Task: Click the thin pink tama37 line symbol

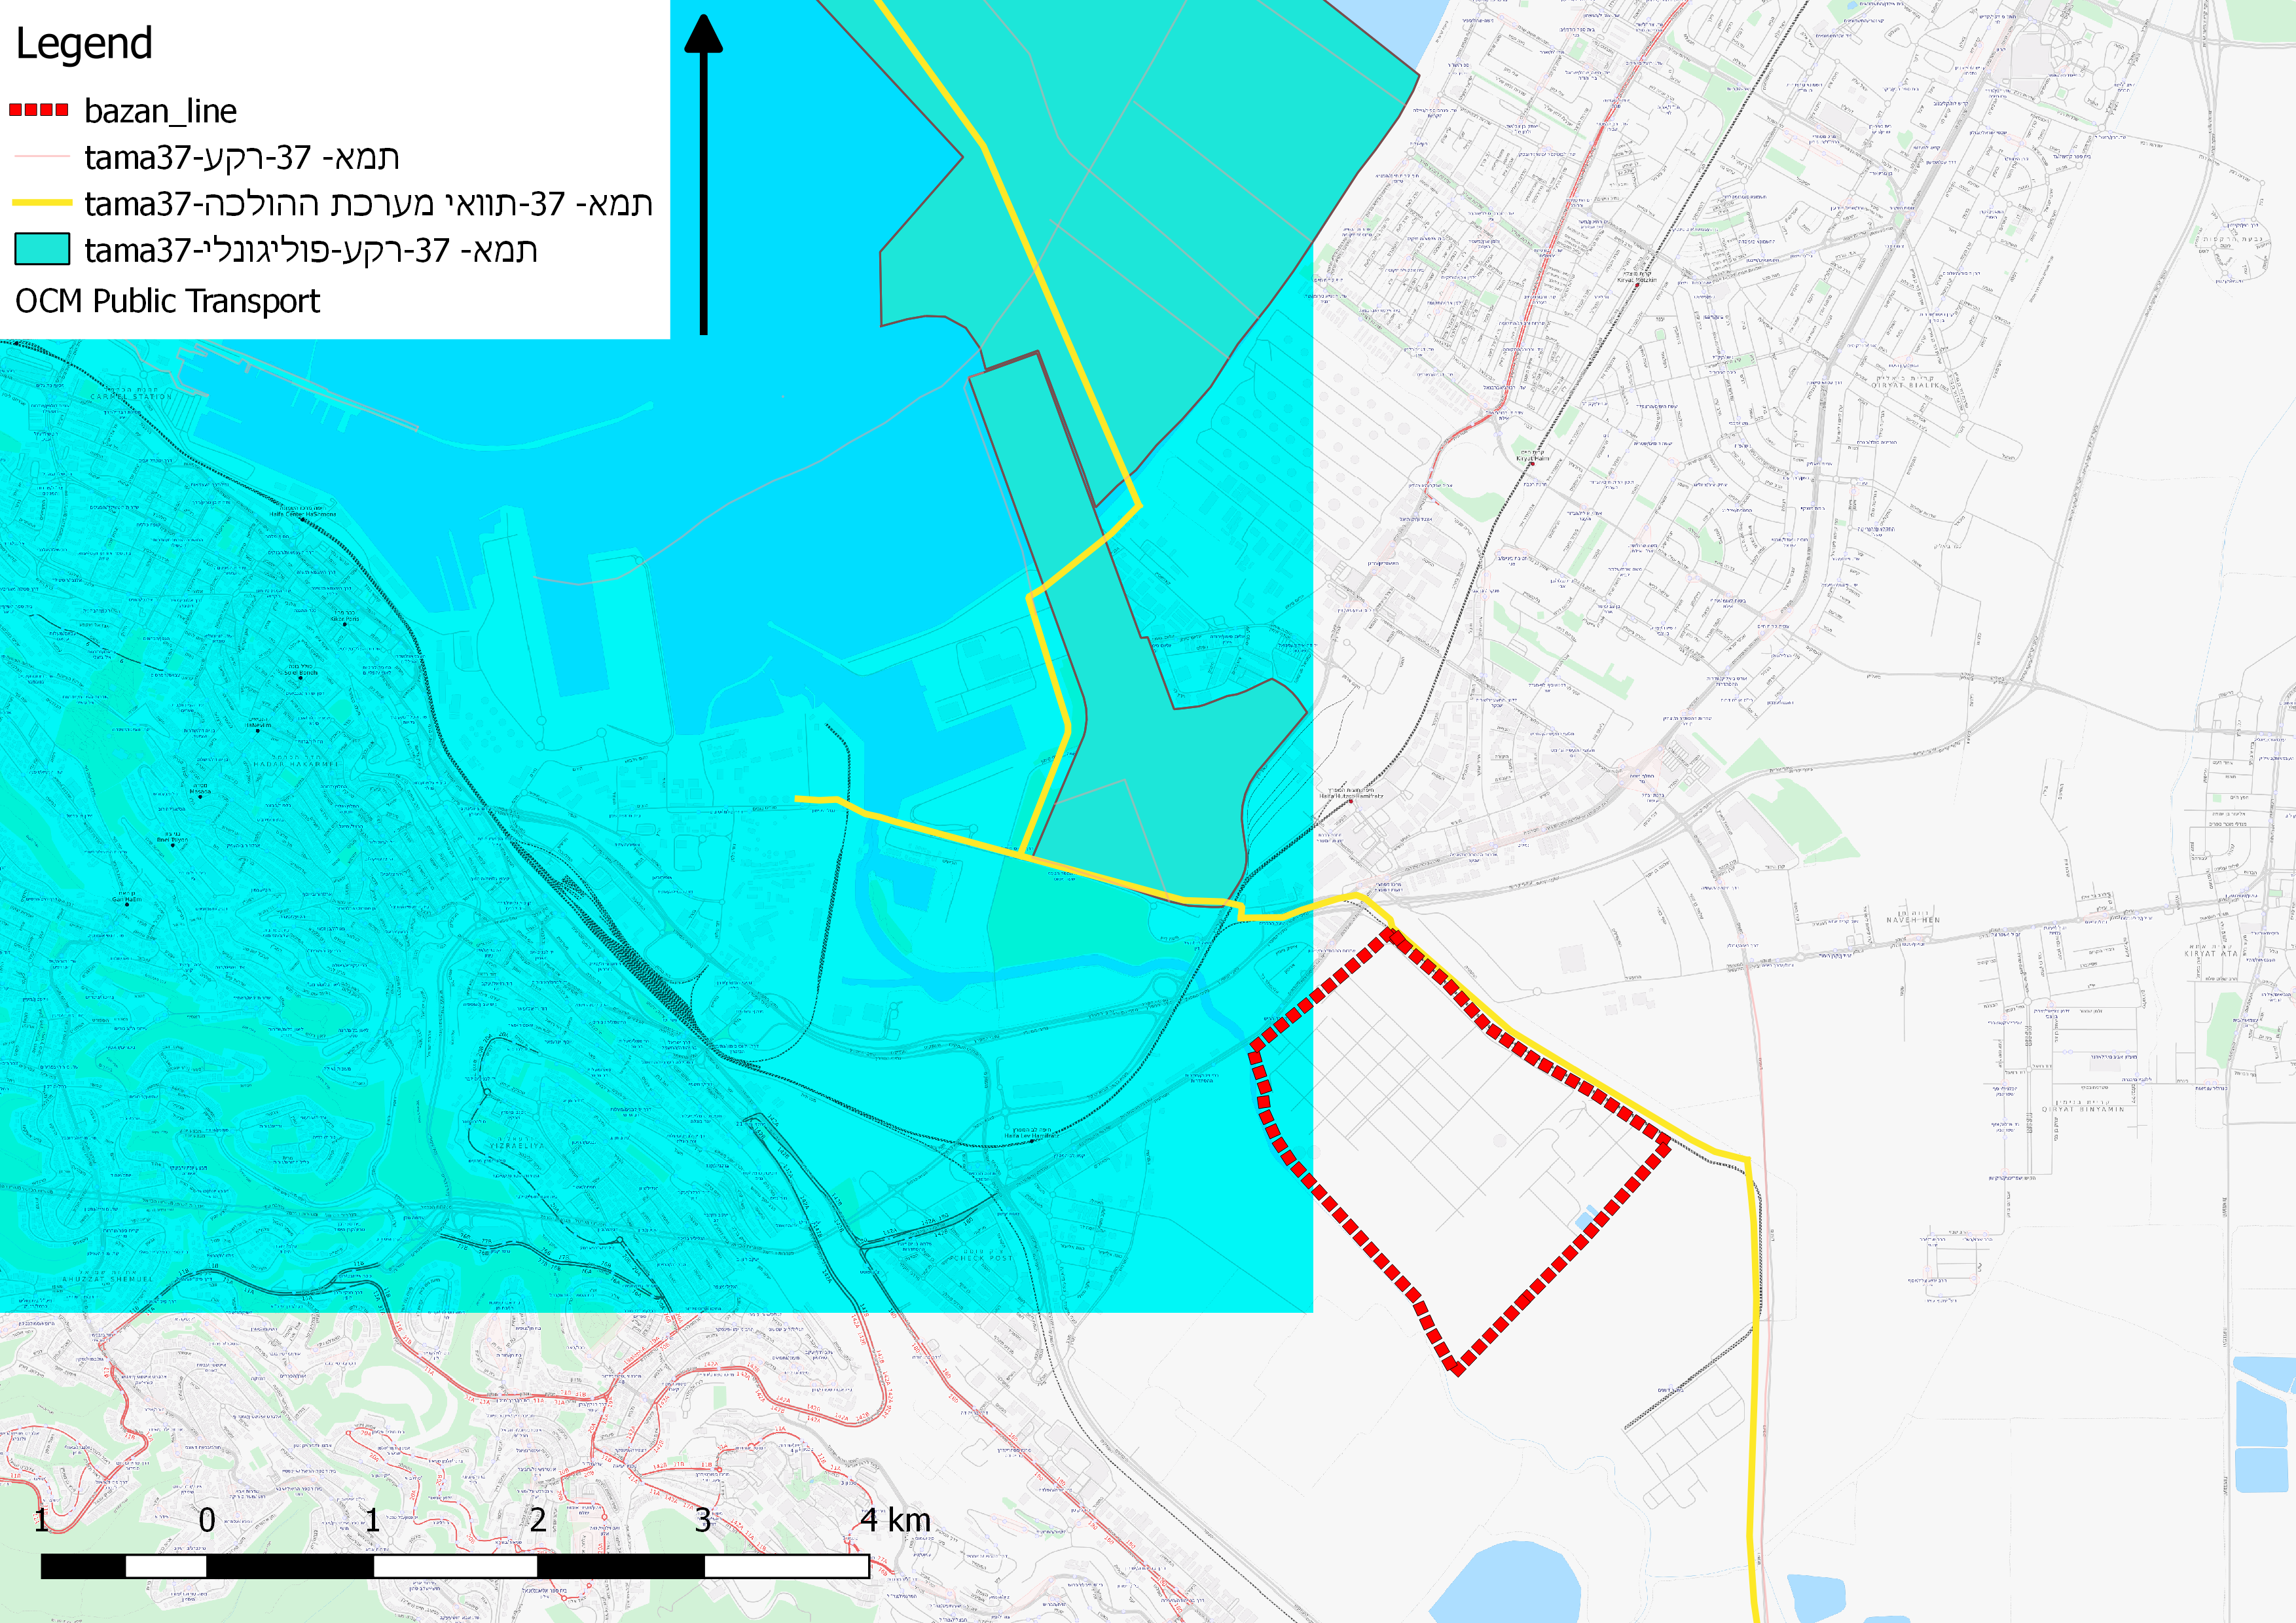Action: pyautogui.click(x=42, y=157)
